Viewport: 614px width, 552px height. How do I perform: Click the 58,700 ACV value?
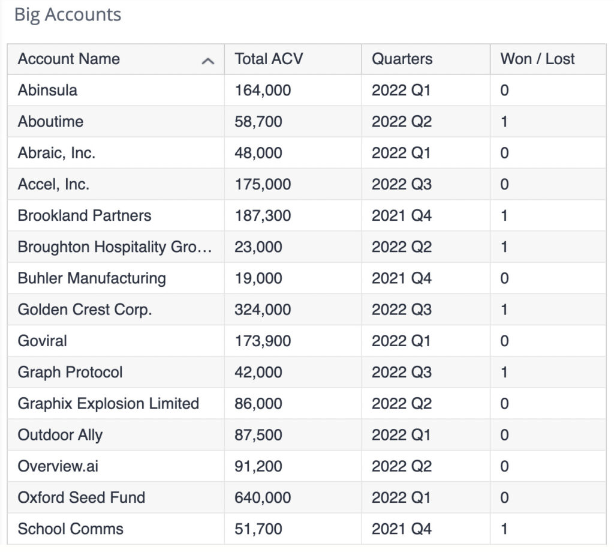(x=258, y=121)
